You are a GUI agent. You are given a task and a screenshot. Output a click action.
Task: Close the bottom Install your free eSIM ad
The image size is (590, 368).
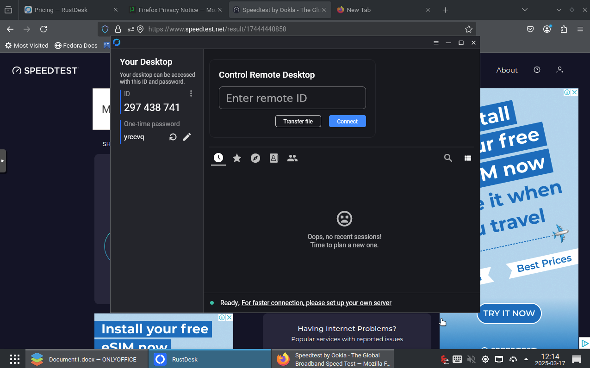229,317
